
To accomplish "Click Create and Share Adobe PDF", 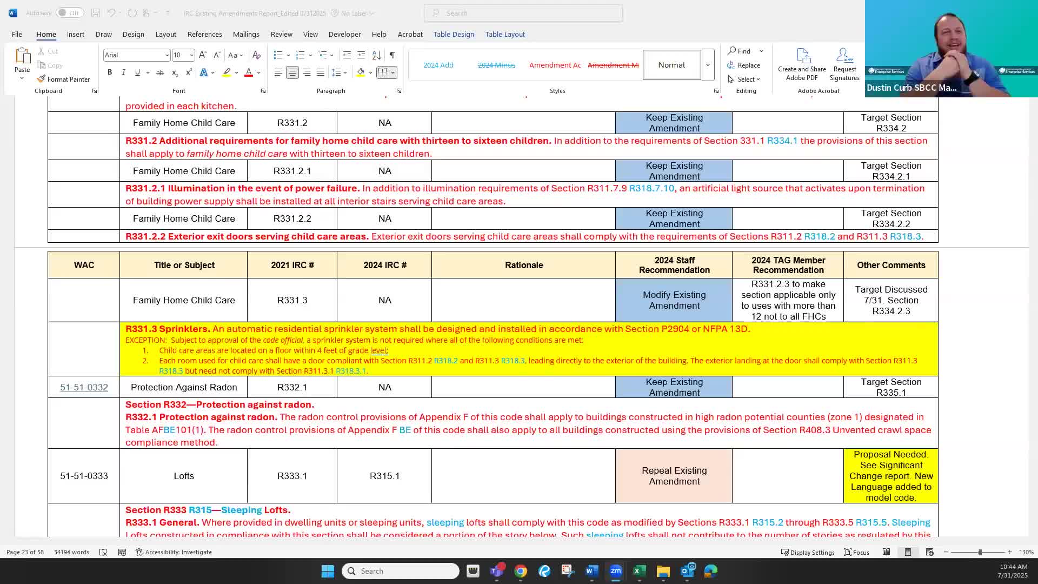I will (x=802, y=65).
